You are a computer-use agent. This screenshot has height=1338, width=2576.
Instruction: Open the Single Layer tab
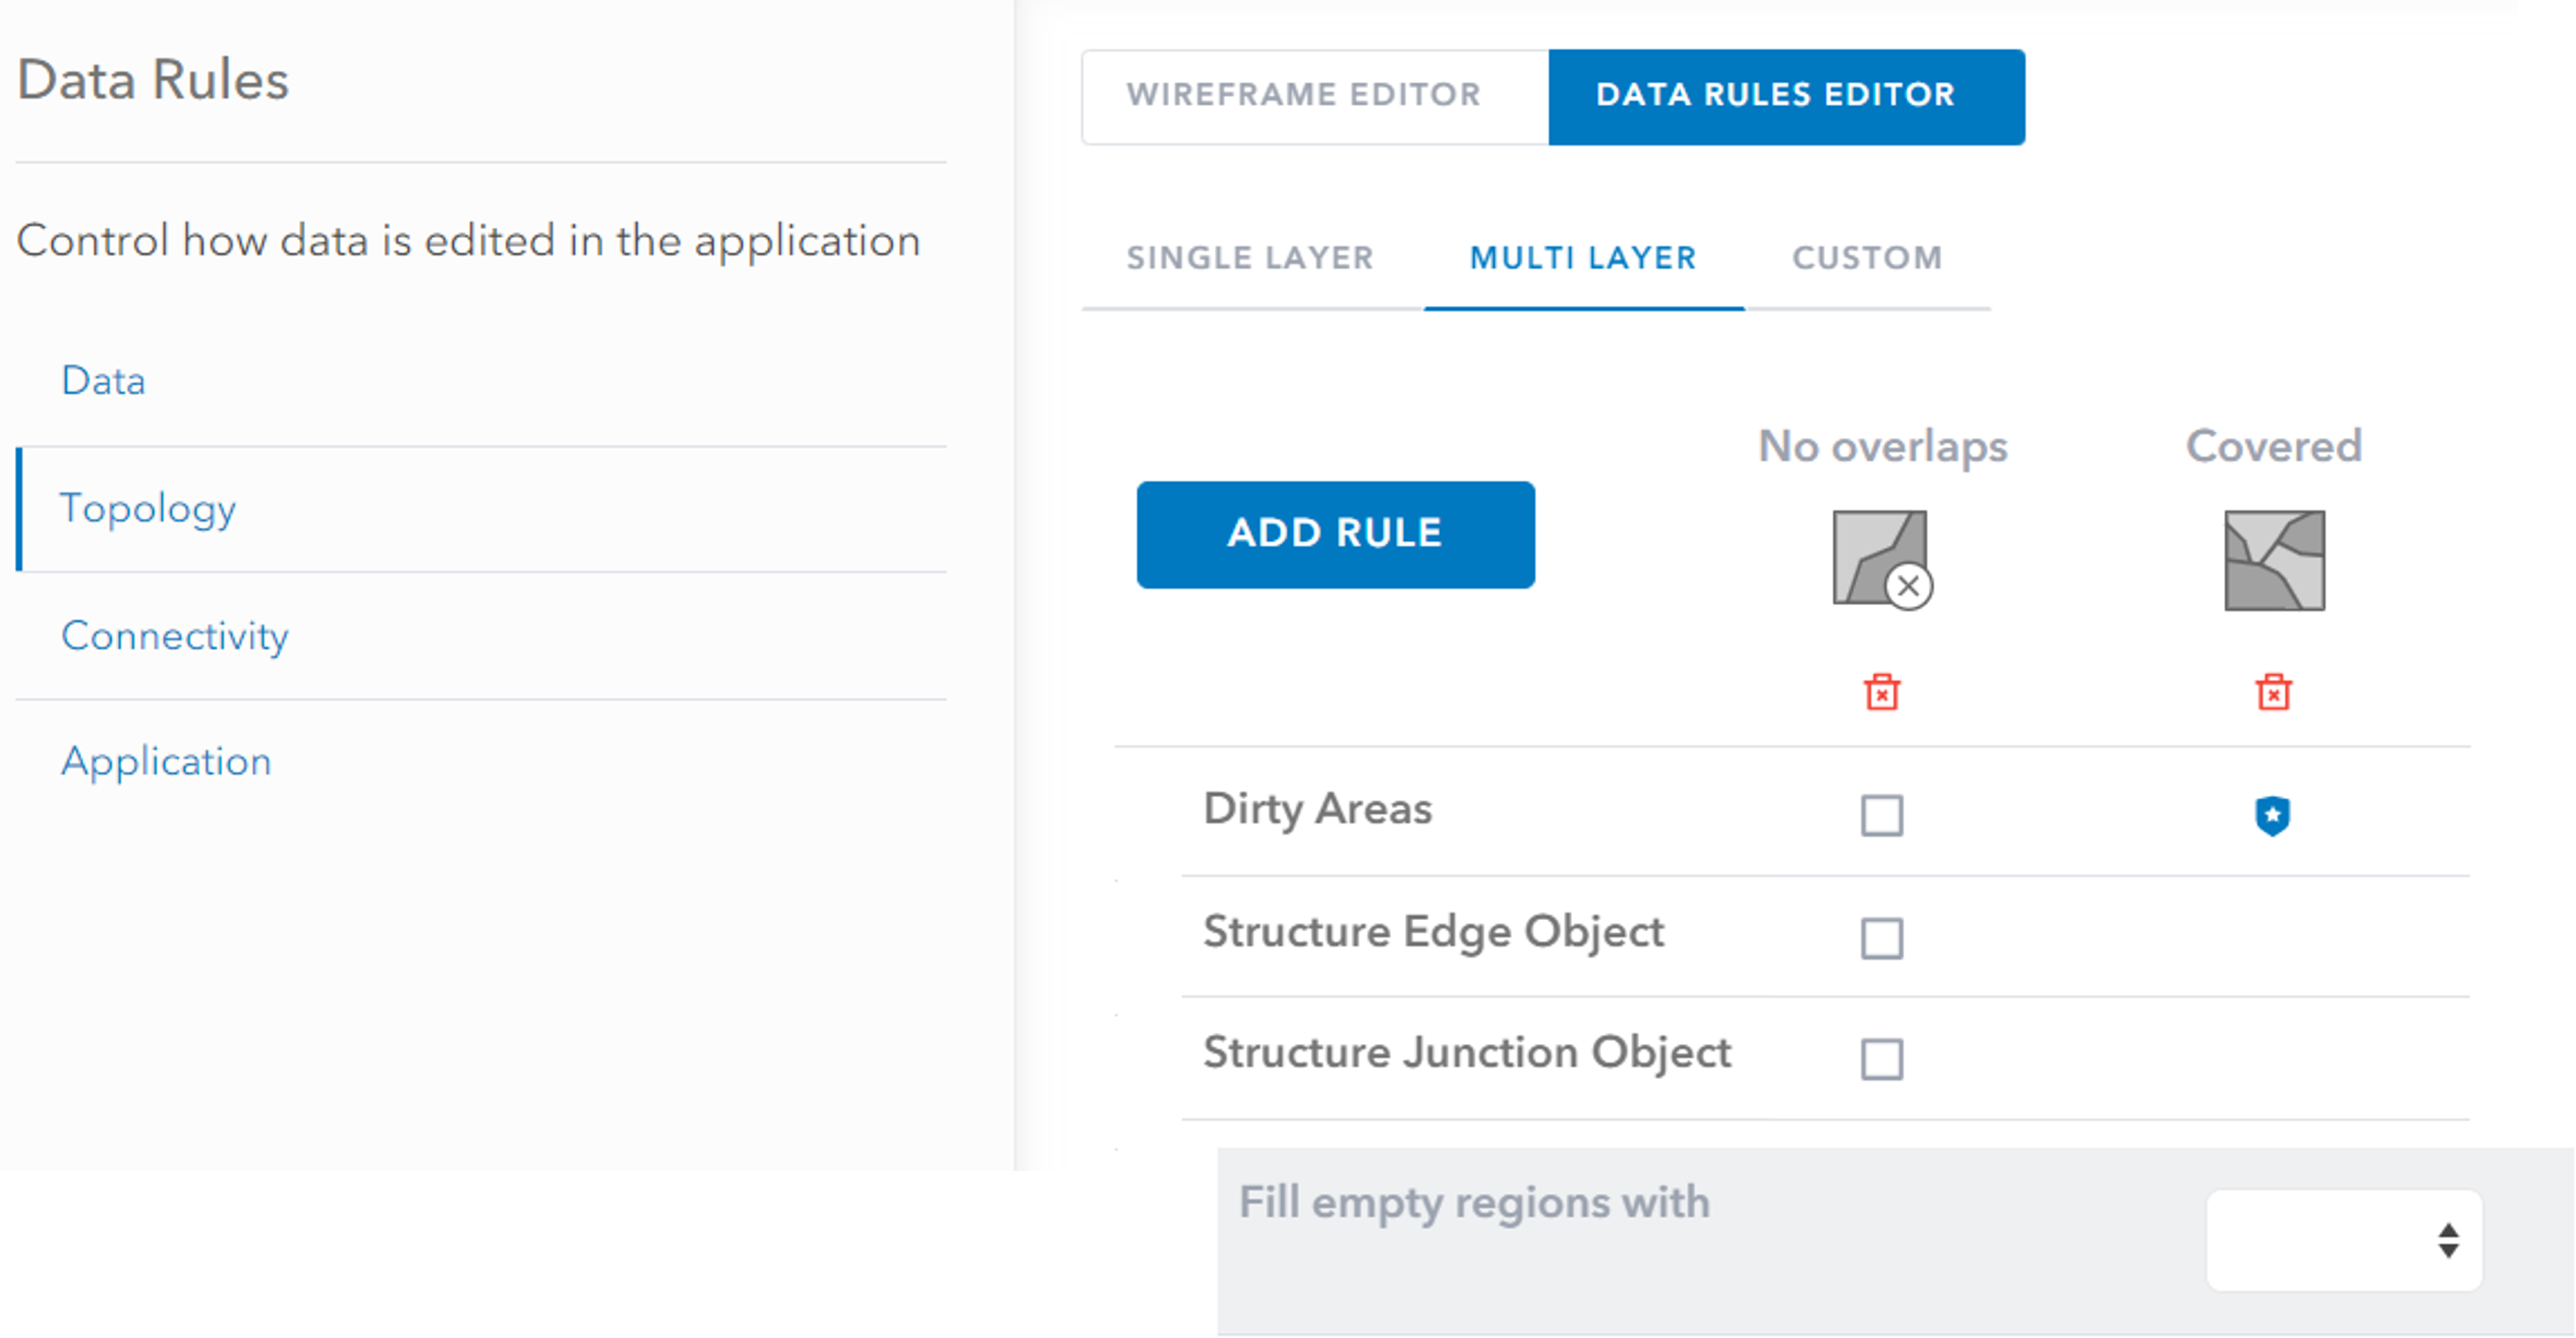[1250, 258]
